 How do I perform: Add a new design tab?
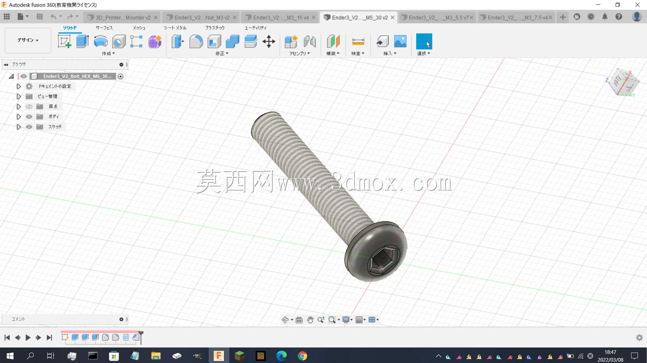point(563,17)
